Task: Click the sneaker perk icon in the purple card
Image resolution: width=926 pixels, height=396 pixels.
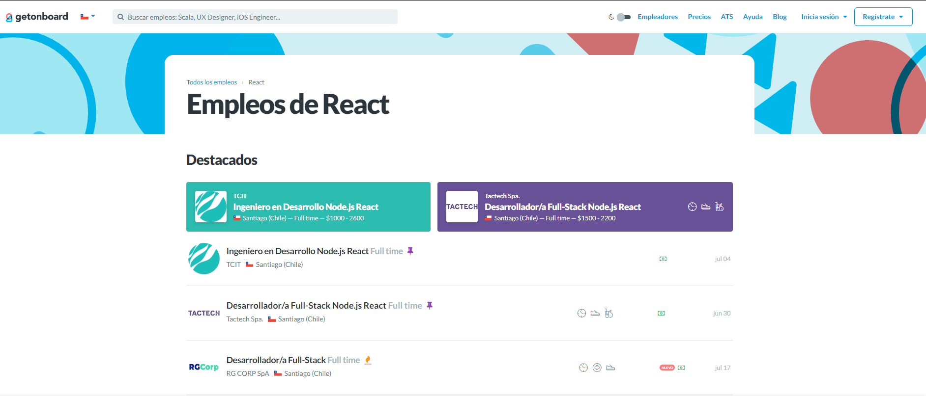Action: coord(706,207)
